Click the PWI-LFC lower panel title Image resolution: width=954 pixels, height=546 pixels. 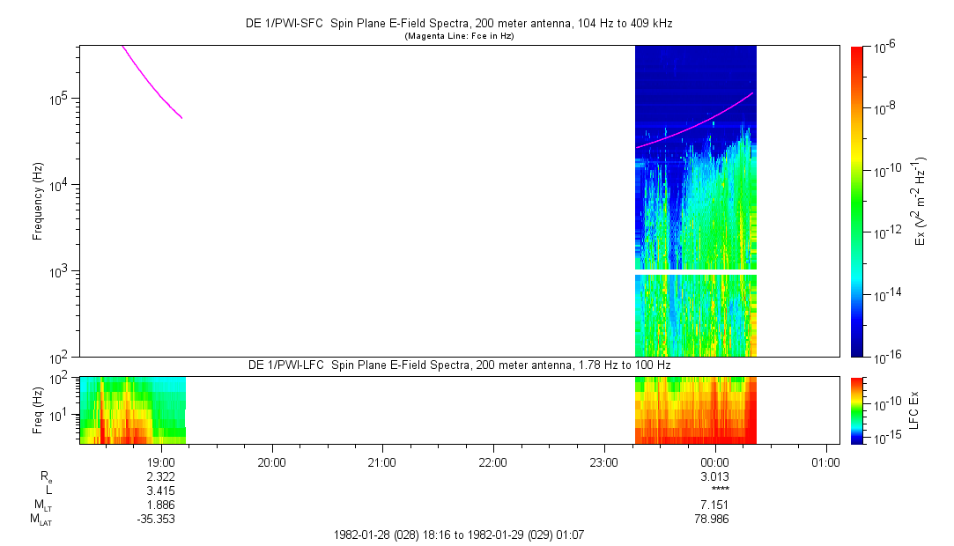point(458,365)
